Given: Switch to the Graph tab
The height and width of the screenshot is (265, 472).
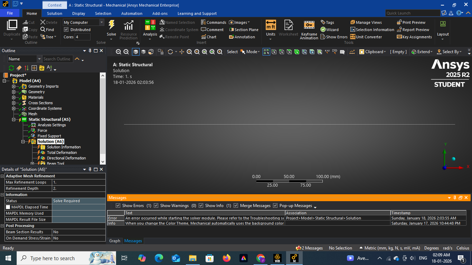Looking at the screenshot, I should pos(115,241).
